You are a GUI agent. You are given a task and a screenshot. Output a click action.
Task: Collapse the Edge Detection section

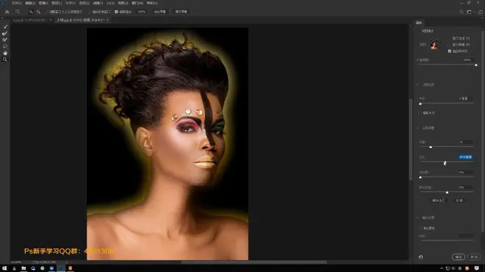coord(417,84)
